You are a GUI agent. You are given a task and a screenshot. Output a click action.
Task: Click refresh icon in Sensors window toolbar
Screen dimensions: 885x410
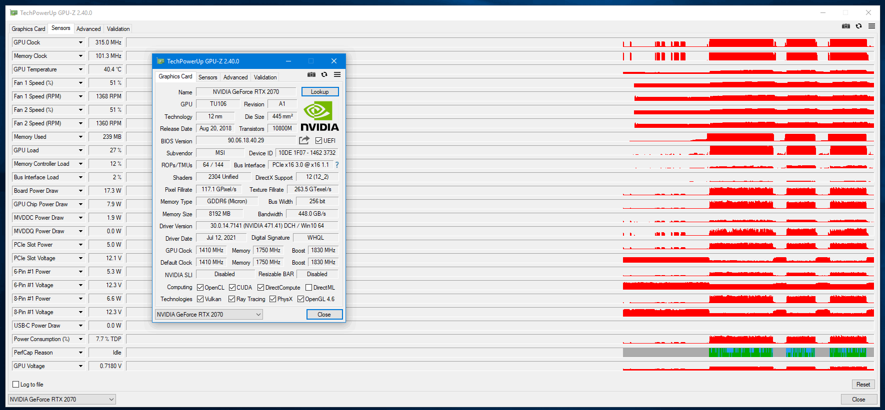pyautogui.click(x=859, y=26)
